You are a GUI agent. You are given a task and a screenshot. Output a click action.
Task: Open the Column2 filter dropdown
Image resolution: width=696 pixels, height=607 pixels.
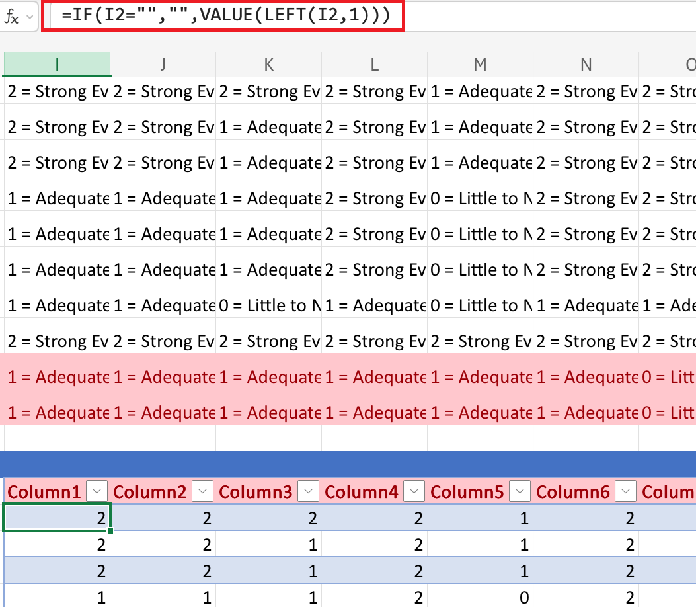click(202, 491)
